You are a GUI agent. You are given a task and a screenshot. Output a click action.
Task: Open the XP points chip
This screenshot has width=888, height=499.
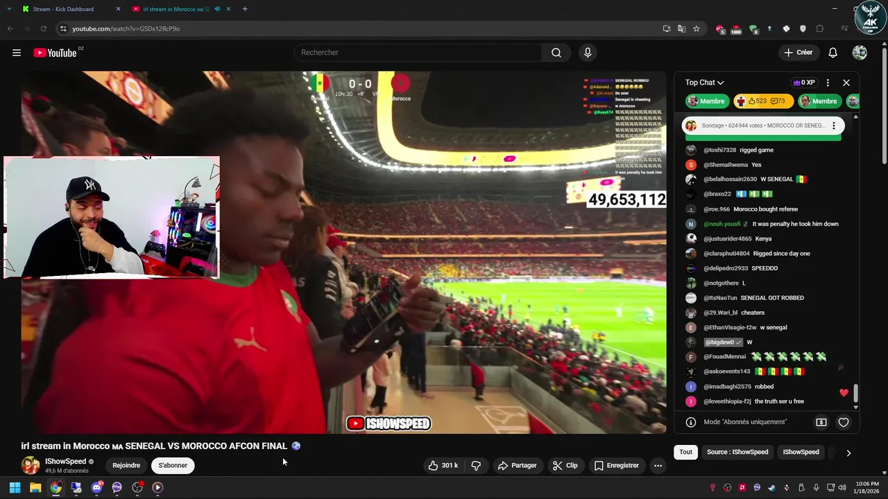tap(803, 82)
